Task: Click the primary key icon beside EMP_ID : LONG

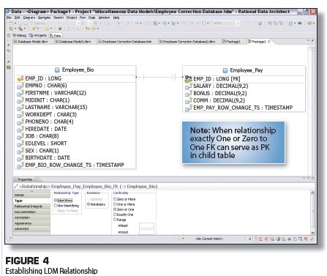Action: coord(20,78)
